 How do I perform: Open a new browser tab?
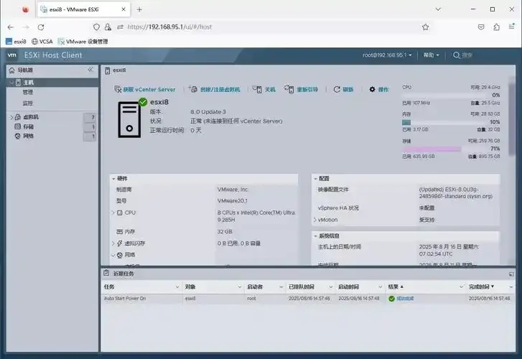pyautogui.click(x=139, y=9)
